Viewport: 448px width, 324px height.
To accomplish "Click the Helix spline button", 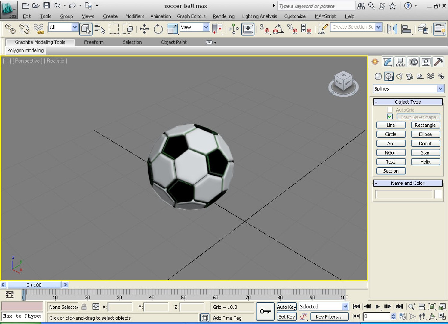I will pyautogui.click(x=425, y=162).
